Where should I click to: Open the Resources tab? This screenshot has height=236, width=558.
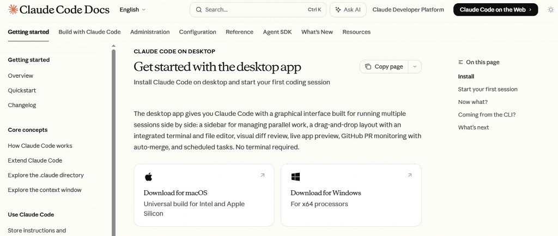coord(356,32)
